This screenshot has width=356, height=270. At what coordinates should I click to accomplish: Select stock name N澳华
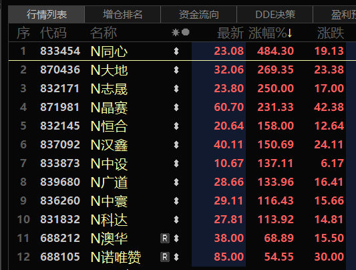click(x=109, y=239)
